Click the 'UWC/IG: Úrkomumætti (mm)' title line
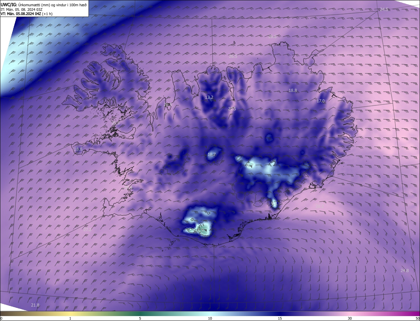This screenshot has width=420, height=321. [x=44, y=5]
